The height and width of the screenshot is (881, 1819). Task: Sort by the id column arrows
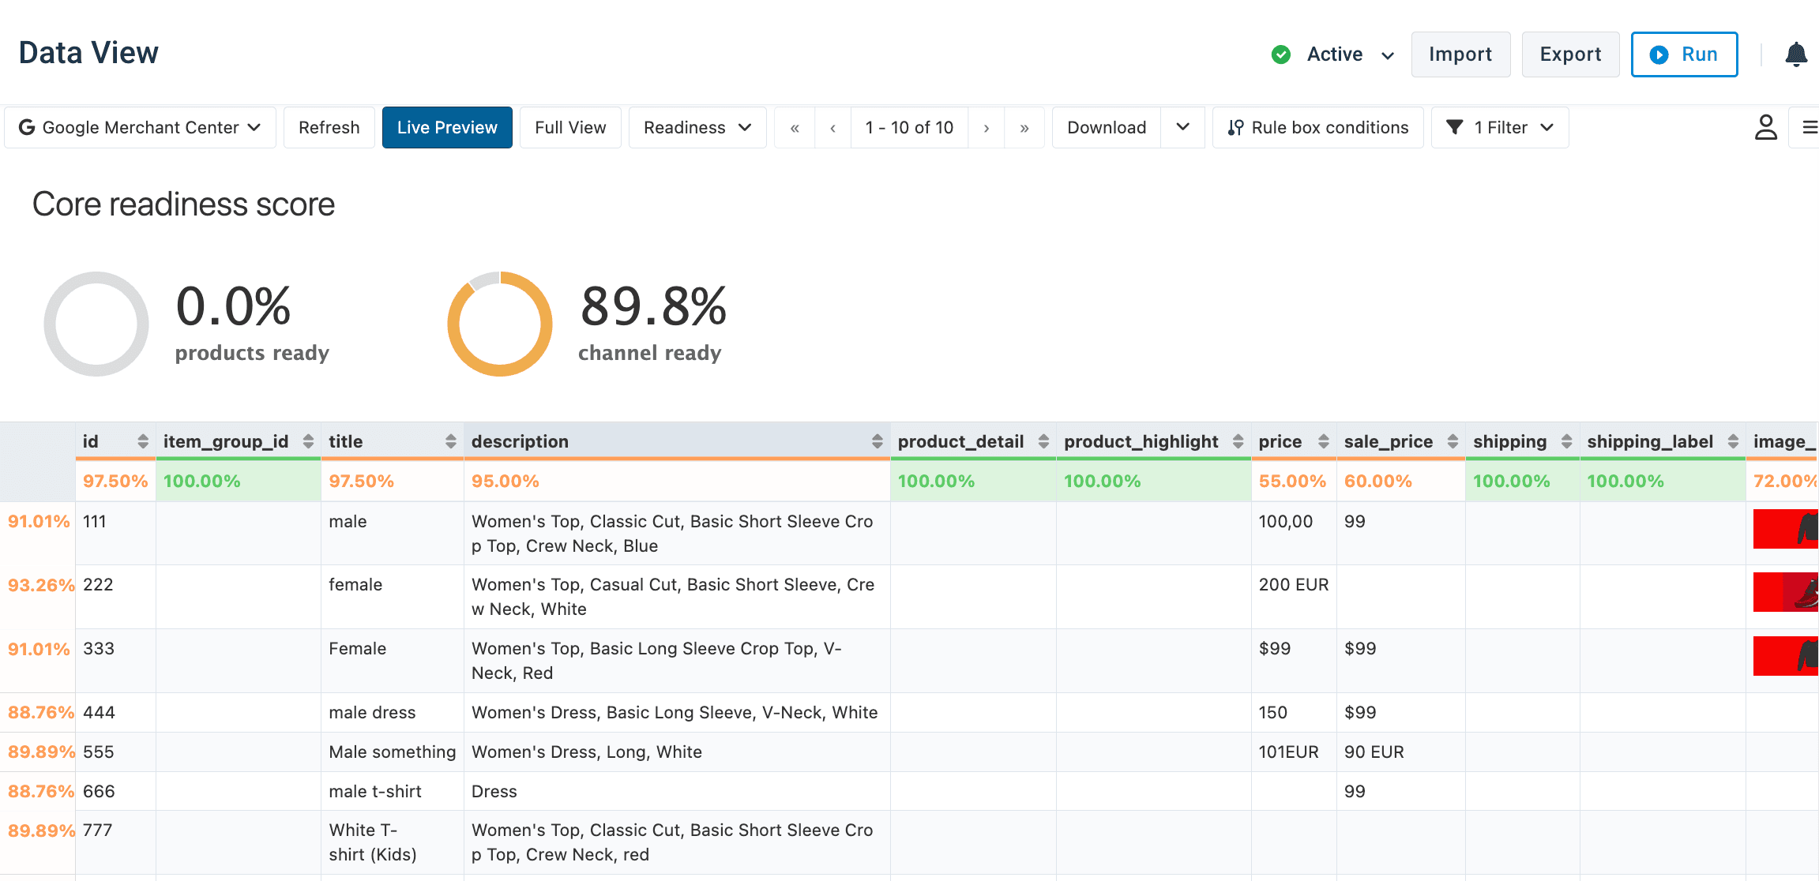click(143, 441)
